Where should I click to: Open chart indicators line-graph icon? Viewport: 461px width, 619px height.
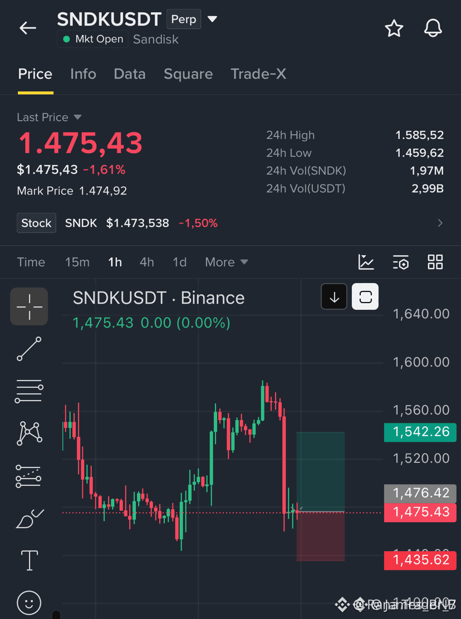366,262
